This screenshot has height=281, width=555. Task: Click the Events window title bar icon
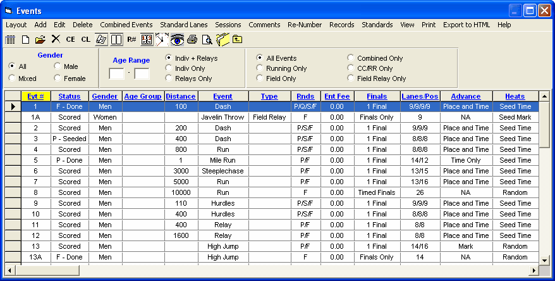coord(8,11)
